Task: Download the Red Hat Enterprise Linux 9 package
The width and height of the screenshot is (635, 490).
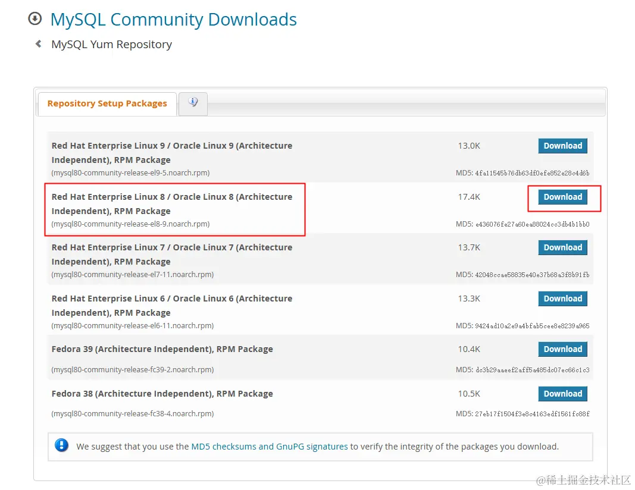Action: tap(562, 146)
